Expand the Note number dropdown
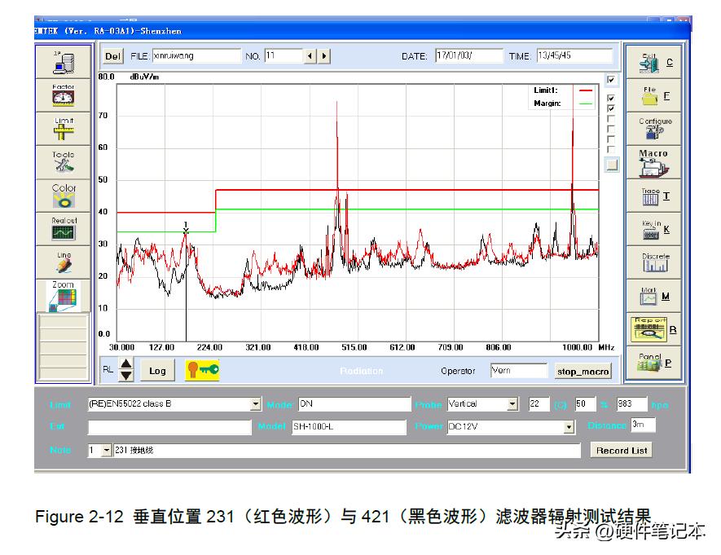This screenshot has width=721, height=555. tap(106, 450)
